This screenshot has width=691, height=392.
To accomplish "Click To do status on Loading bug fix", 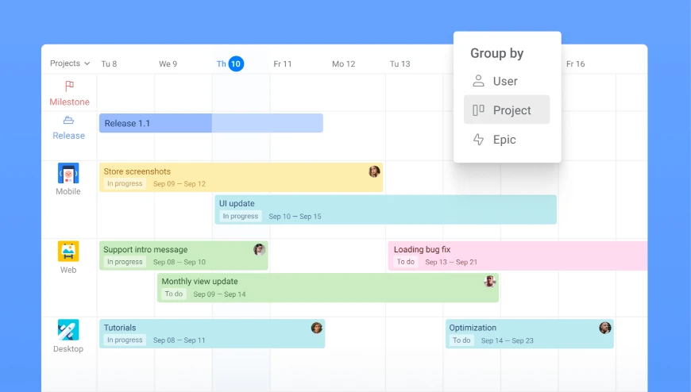I will pyautogui.click(x=406, y=262).
